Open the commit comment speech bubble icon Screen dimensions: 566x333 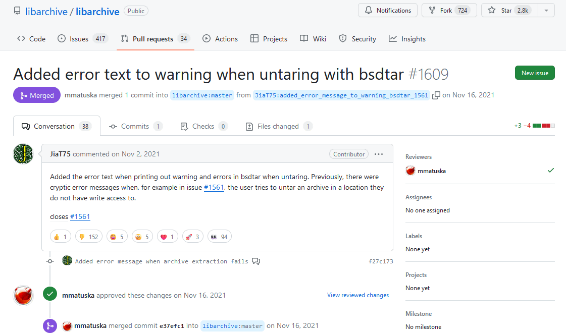point(256,261)
